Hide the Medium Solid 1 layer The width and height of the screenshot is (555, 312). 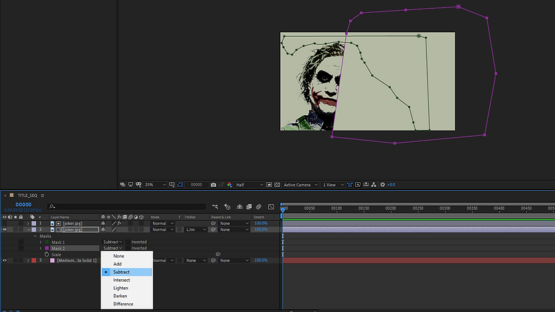click(x=5, y=260)
